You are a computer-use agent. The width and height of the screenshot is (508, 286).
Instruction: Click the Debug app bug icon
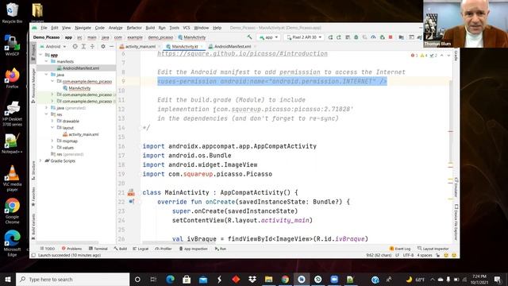pyautogui.click(x=356, y=37)
